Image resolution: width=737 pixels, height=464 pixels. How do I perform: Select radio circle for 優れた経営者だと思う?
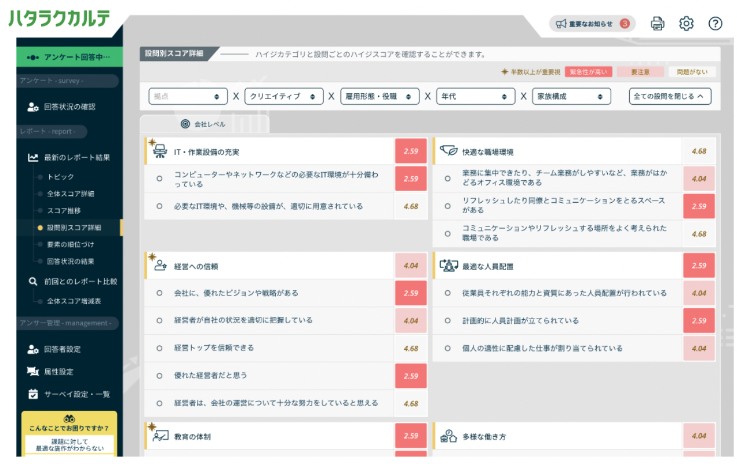pos(159,376)
